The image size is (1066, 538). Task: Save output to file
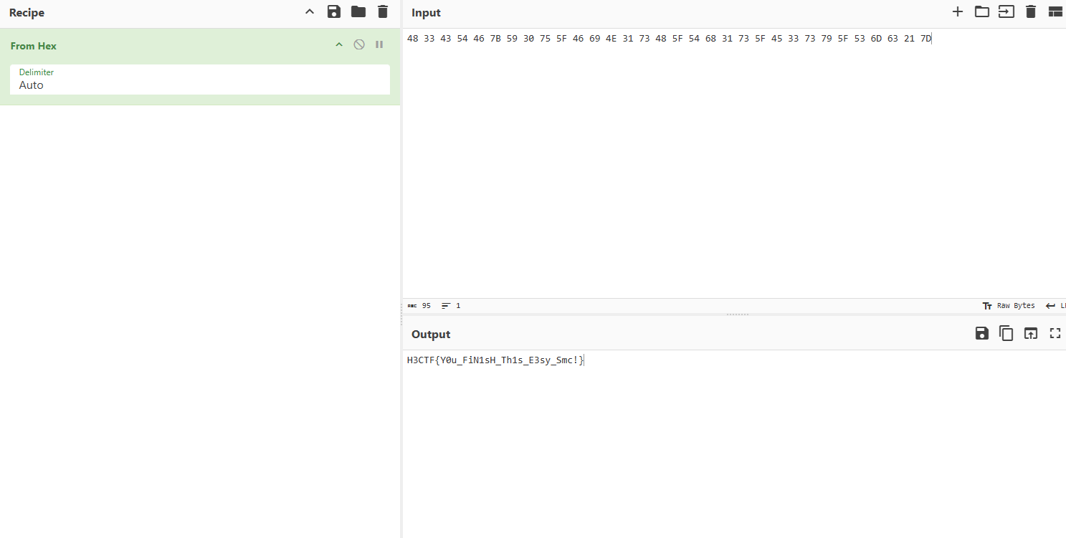point(981,333)
